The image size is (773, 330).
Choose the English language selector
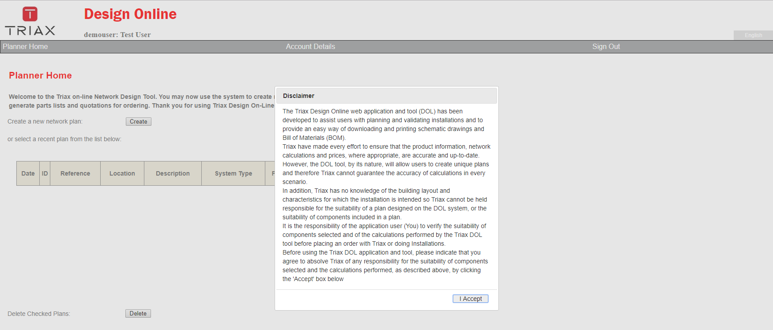753,35
